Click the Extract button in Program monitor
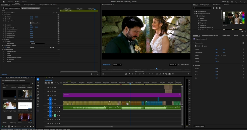 (x=160, y=74)
